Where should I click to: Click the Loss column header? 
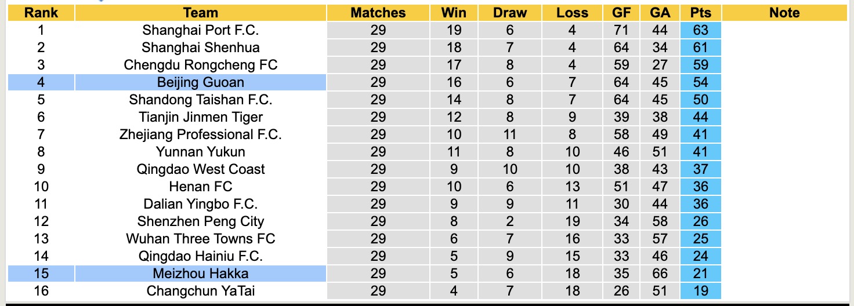click(x=572, y=13)
